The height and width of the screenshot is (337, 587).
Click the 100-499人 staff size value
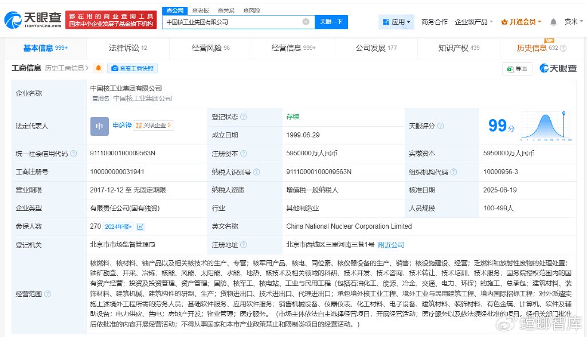498,208
